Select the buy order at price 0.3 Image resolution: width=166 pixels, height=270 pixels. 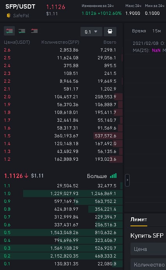(61, 248)
